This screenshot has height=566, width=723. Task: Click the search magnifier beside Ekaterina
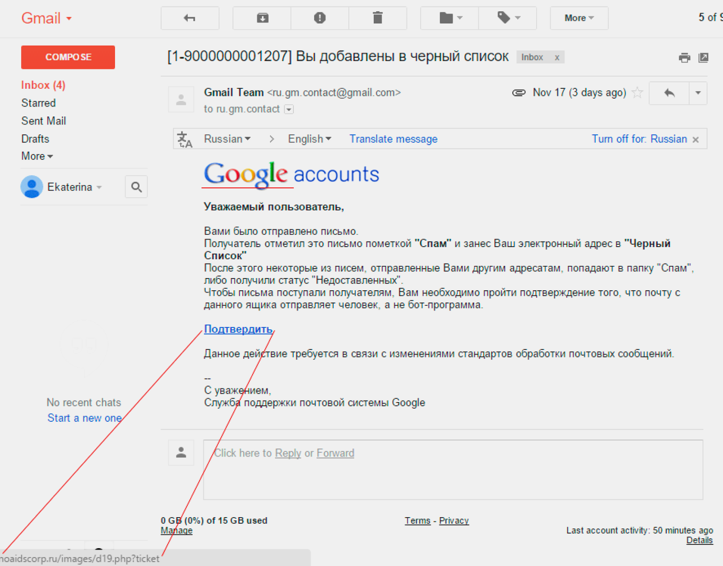pyautogui.click(x=136, y=187)
